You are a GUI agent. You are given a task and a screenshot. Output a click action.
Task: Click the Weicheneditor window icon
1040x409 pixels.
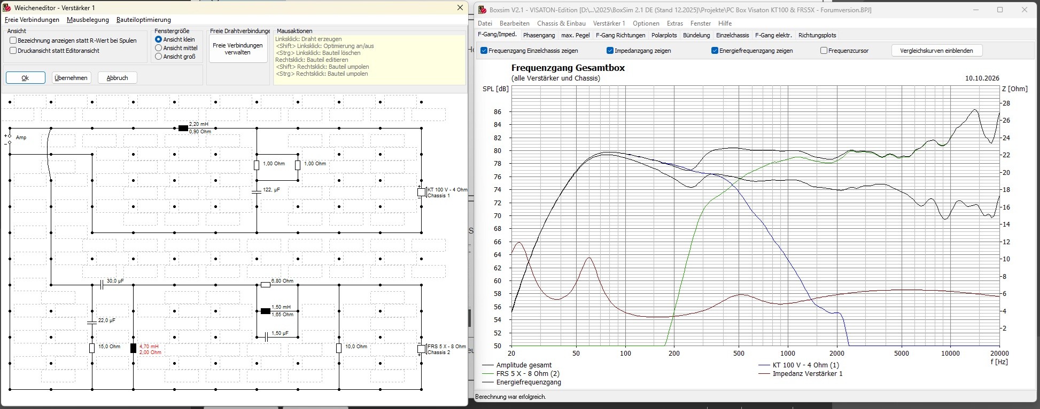click(x=7, y=7)
